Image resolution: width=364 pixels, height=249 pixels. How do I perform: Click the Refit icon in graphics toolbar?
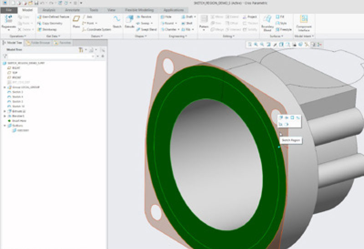point(250,44)
